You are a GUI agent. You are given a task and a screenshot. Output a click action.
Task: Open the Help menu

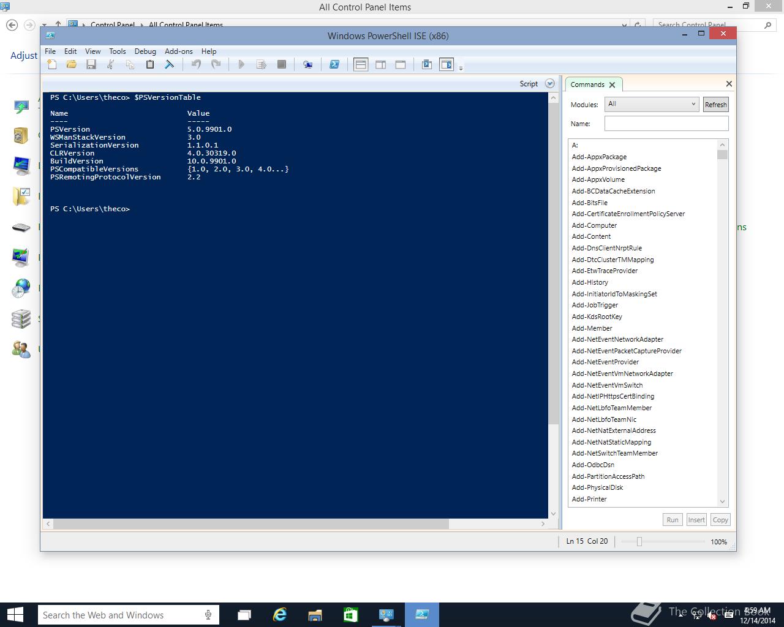click(209, 51)
